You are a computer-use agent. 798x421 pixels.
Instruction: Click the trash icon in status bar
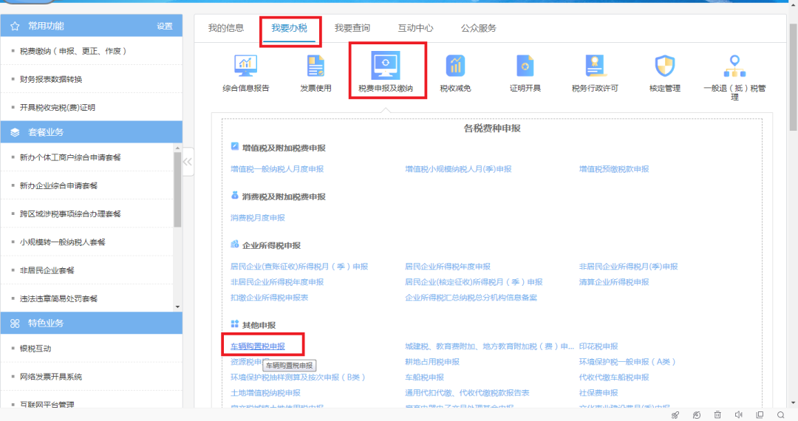click(717, 415)
